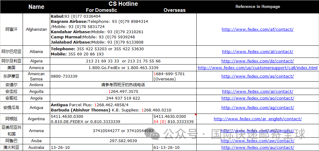Select the Angola name cell
The height and width of the screenshot is (151, 319).
pyautogui.click(x=36, y=98)
